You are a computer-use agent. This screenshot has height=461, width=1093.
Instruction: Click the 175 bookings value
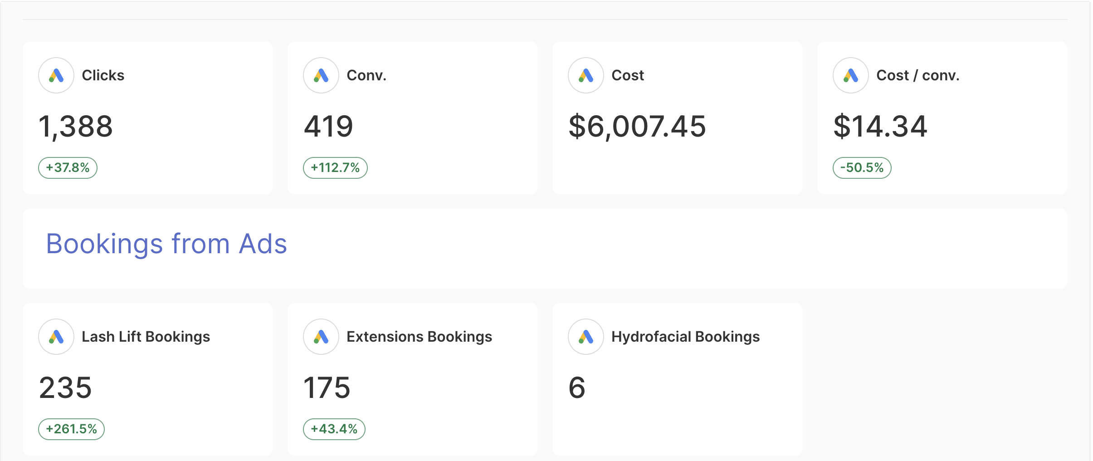pos(327,388)
